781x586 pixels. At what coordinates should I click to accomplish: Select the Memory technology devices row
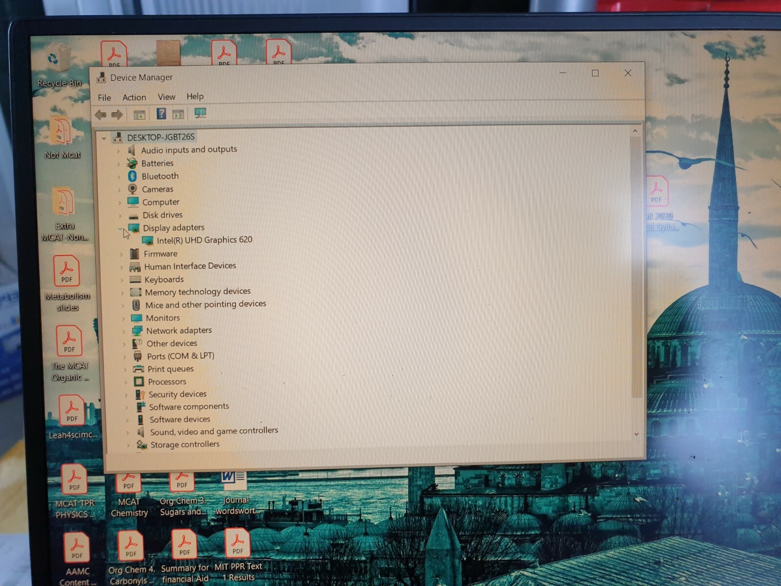(x=197, y=292)
